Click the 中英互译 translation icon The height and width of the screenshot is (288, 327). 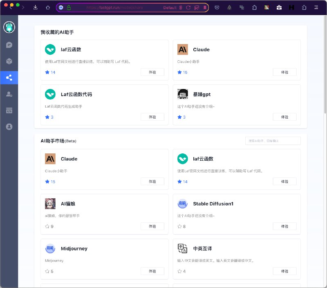coord(182,248)
